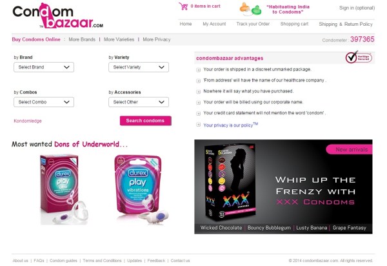Click Sign in (optional) link

click(x=357, y=8)
